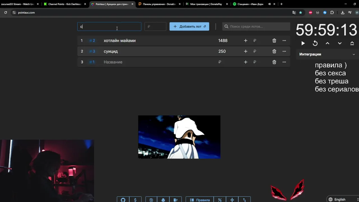The width and height of the screenshot is (359, 202).
Task: Open the GitHub link icon
Action: point(123,200)
